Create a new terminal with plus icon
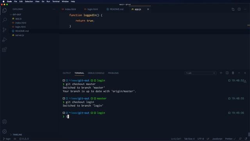 point(221,73)
